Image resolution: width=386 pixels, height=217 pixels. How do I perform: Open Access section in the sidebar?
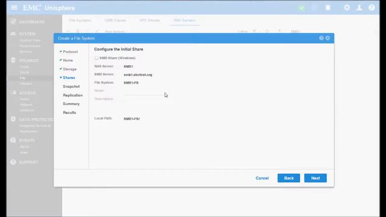coord(27,93)
